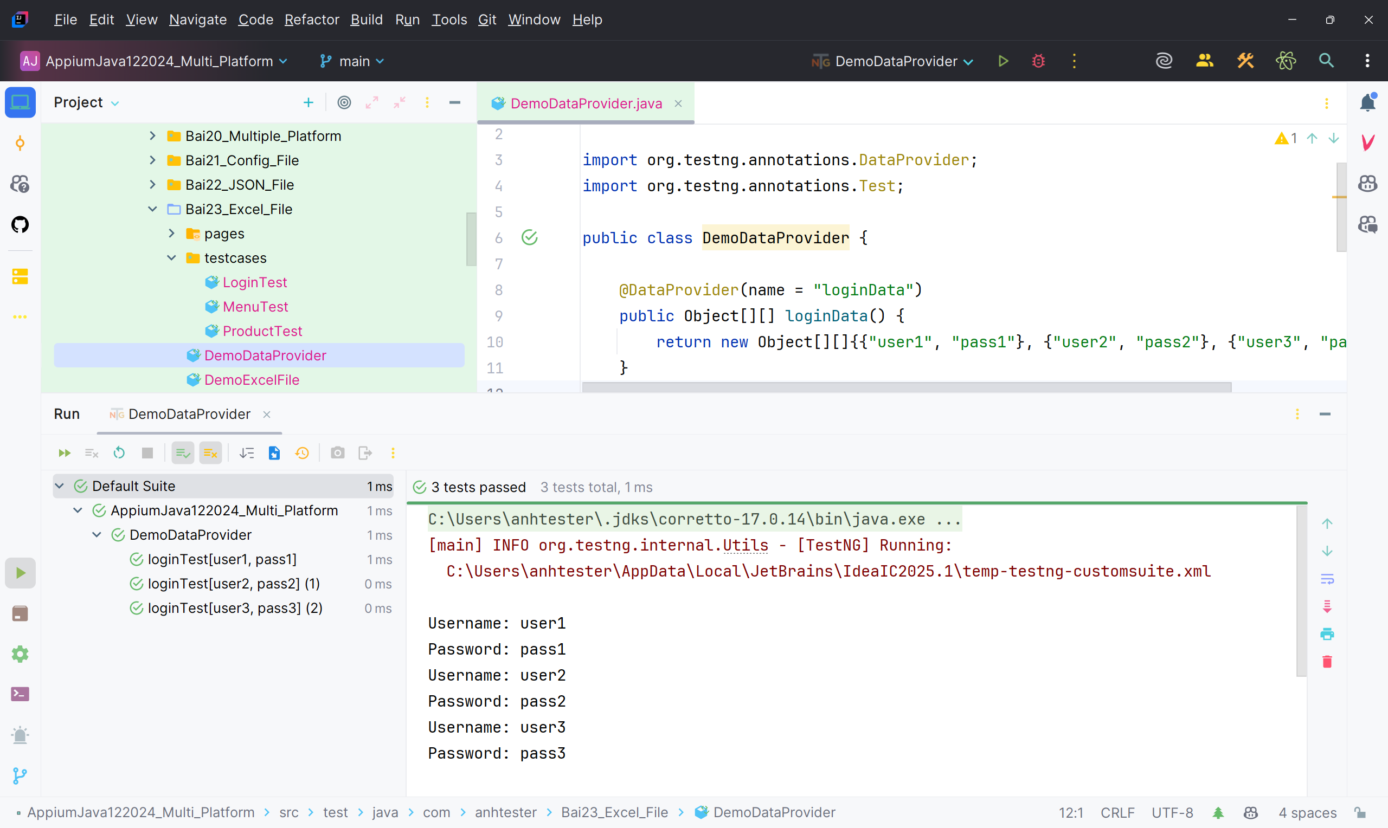Open the build tools hammer icon
The width and height of the screenshot is (1388, 828).
1245,61
